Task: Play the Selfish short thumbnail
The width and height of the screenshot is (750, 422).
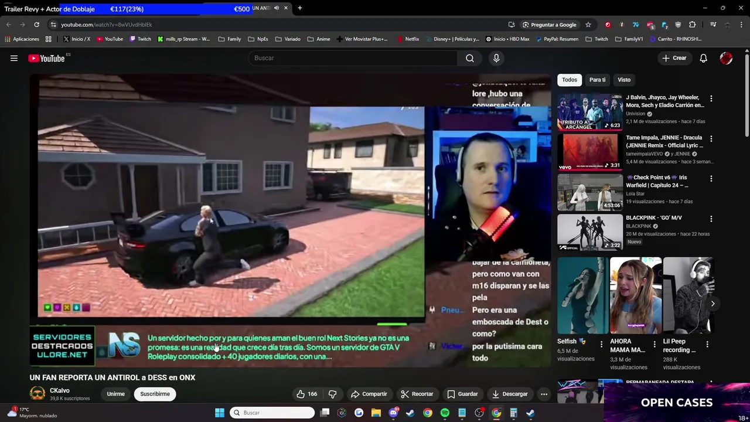Action: click(582, 295)
